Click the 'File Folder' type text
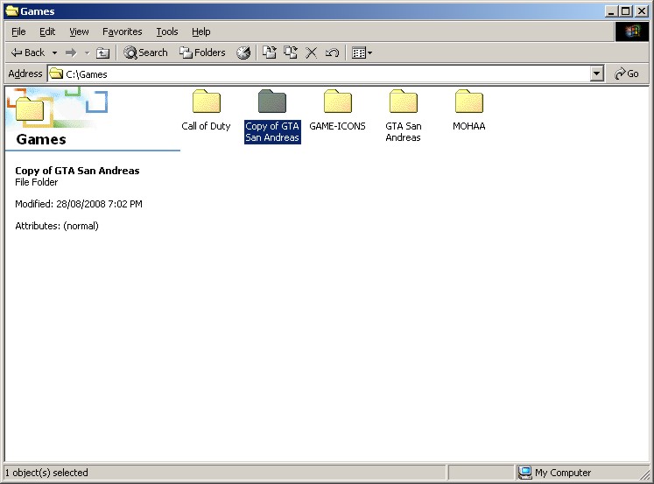654x484 pixels. click(x=36, y=182)
